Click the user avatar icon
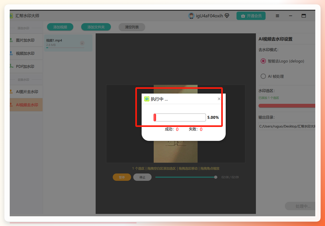This screenshot has height=226, width=325. [191, 16]
